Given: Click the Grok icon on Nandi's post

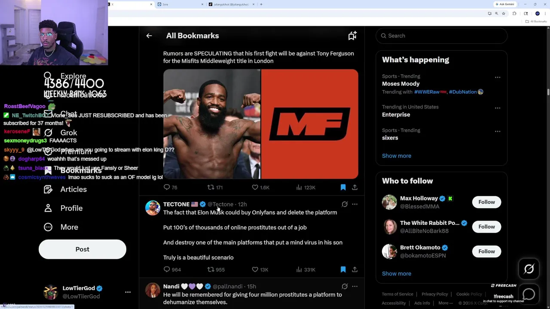Looking at the screenshot, I should point(345,286).
